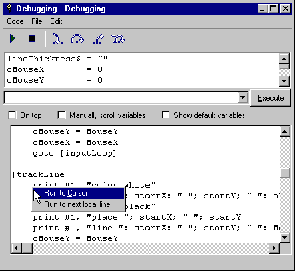The image size is (295, 271).
Task: Click the print "place" startX code line
Action: 137,217
